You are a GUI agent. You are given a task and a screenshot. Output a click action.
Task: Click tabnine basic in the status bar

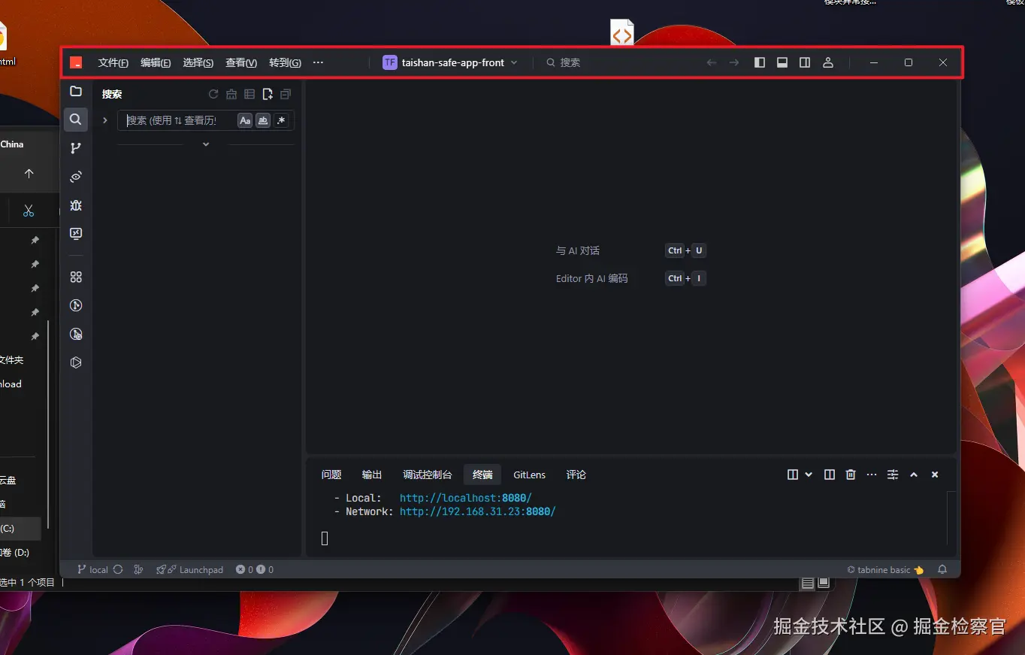coord(884,569)
